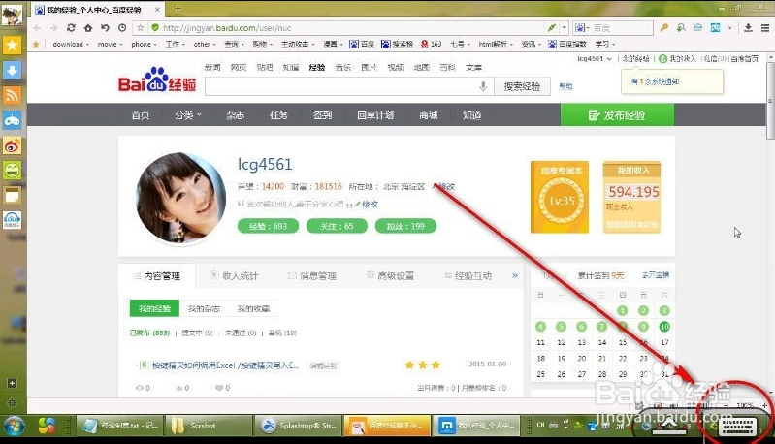Click the 594.195 income card

coord(631,197)
